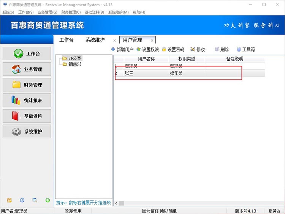The image size is (285, 214).
Task: Maximize the Bestvalue Management System window
Action: (264, 5)
